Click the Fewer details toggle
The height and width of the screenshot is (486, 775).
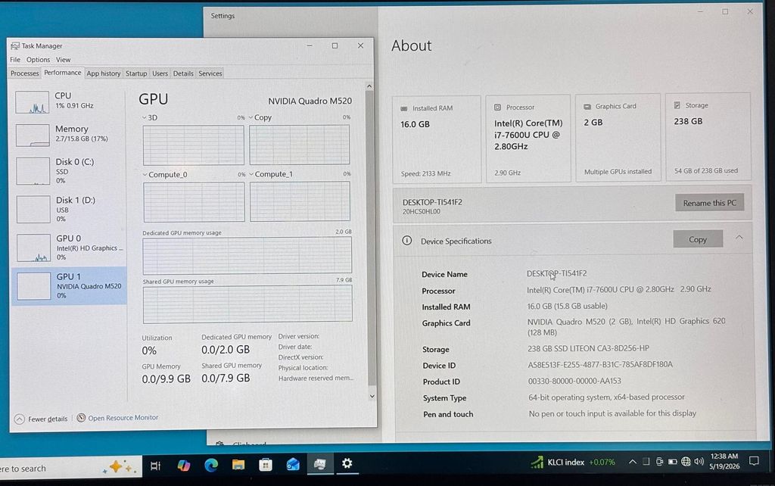(x=41, y=419)
